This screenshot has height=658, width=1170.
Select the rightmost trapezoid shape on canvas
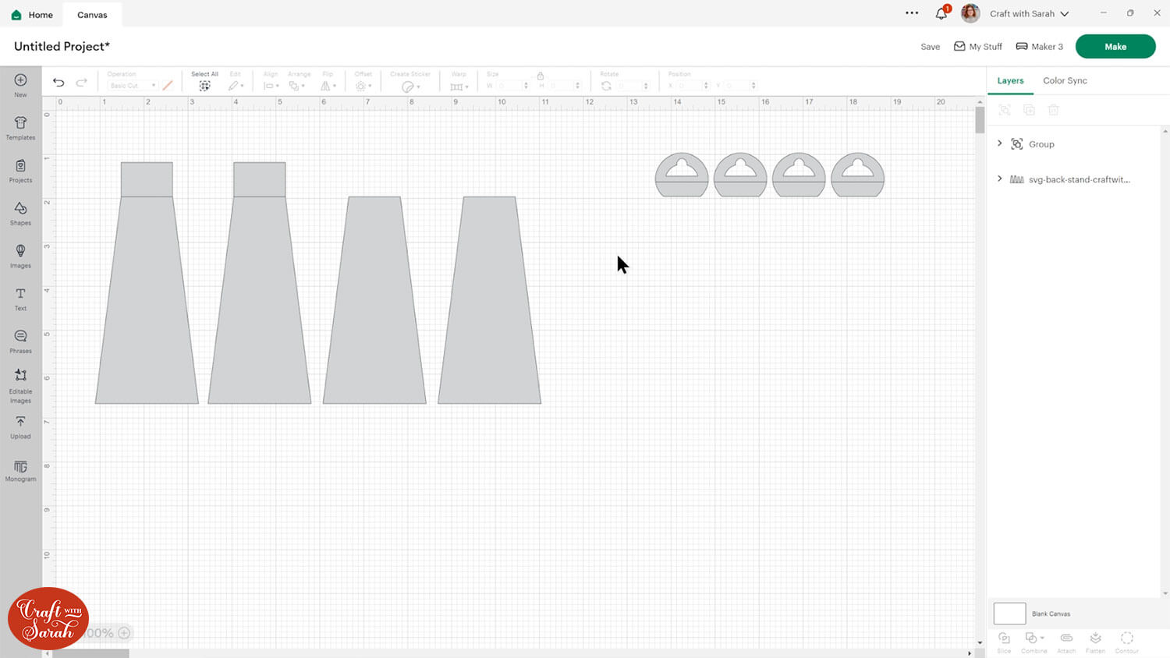point(489,300)
